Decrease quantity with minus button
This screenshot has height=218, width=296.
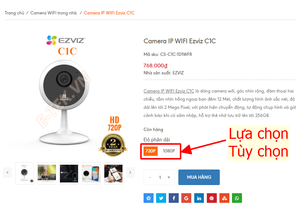[150, 177]
